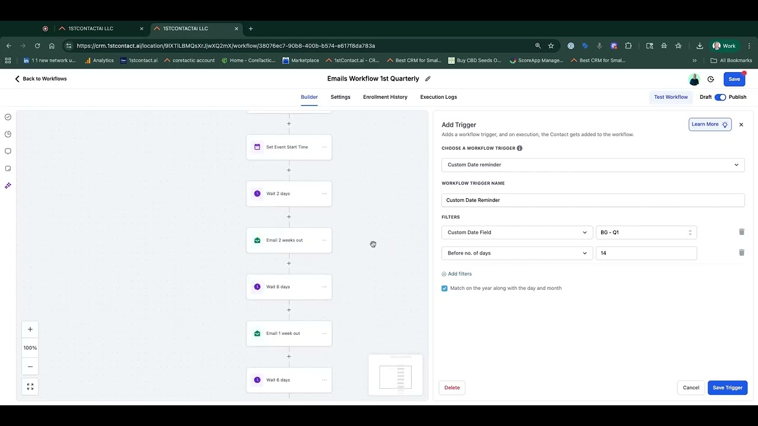Click the Learn More button
Screen dimensions: 758x426
coord(710,124)
